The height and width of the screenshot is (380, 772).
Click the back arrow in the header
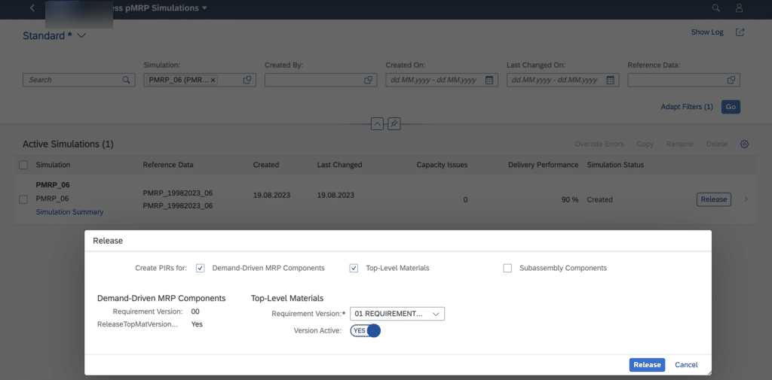point(32,8)
